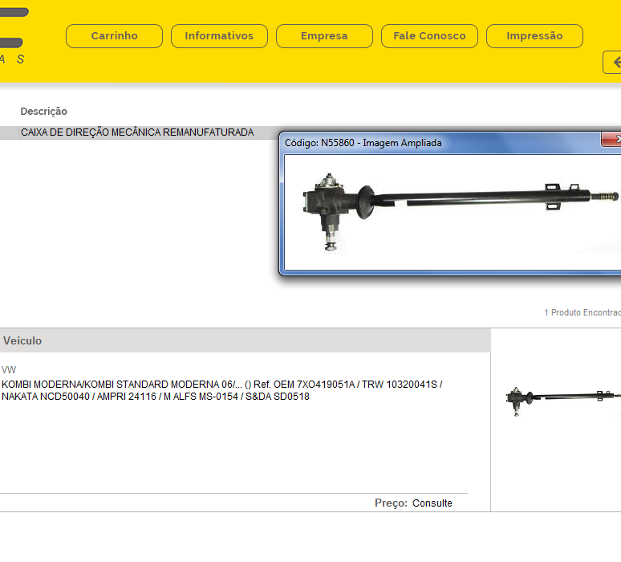This screenshot has height=562, width=621.
Task: Open the Empresa page
Action: pos(324,36)
